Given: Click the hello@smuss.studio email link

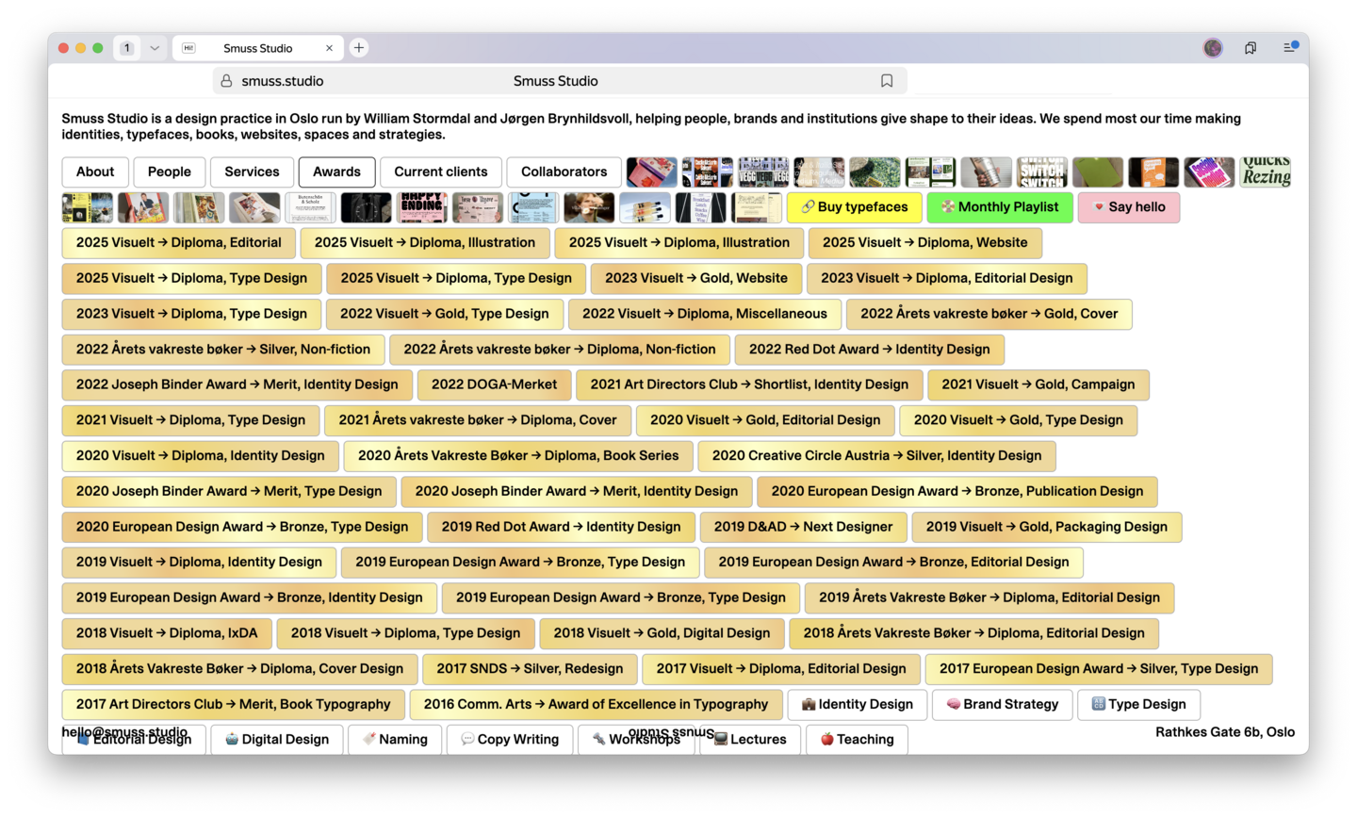Looking at the screenshot, I should pos(124,731).
